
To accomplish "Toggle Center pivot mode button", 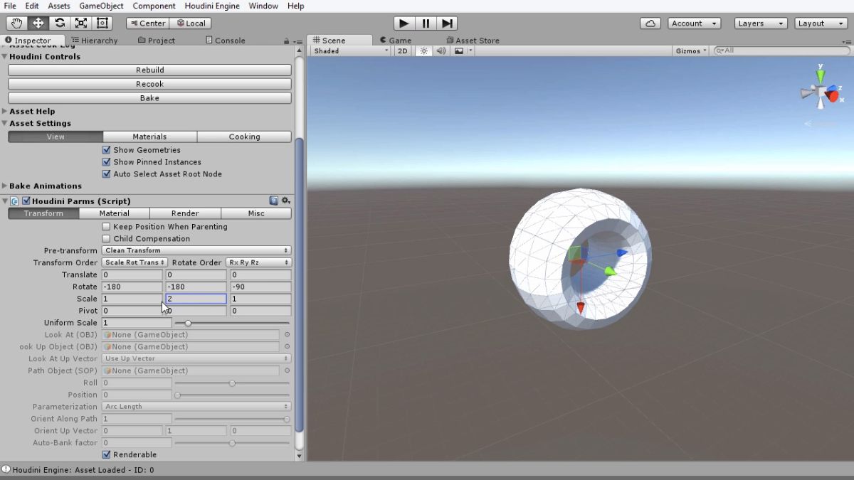I will [147, 23].
